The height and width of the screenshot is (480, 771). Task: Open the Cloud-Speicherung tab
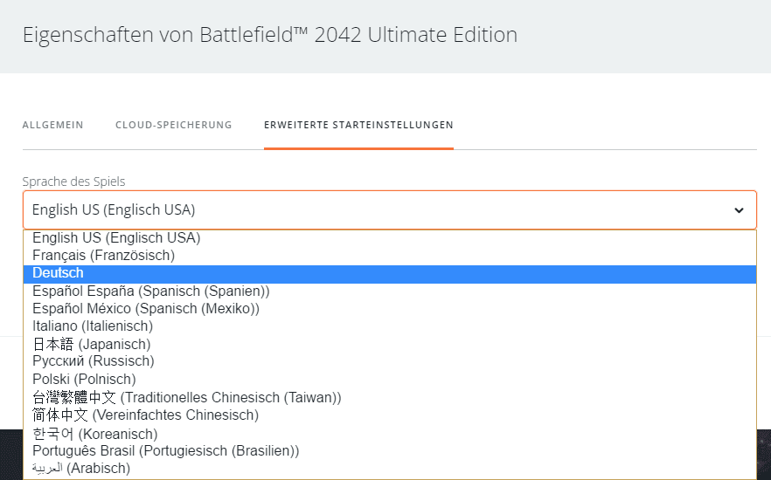(174, 125)
